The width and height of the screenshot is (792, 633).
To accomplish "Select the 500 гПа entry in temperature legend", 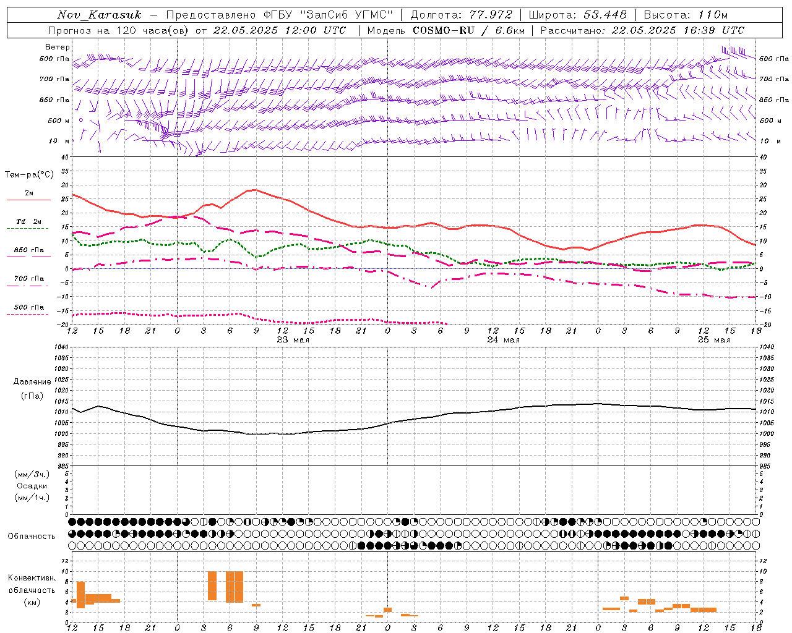I will pyautogui.click(x=29, y=307).
